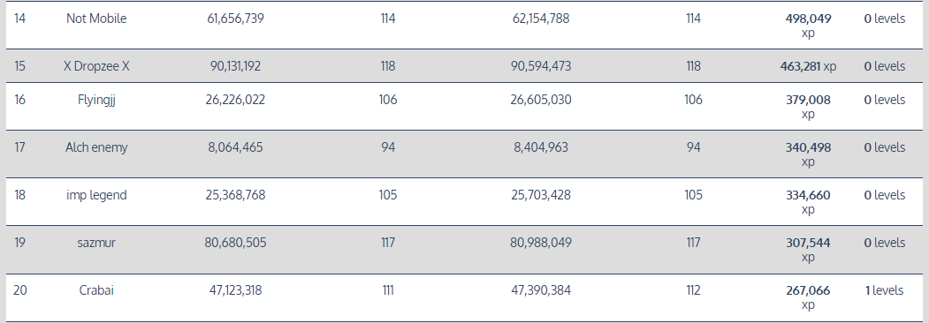
Task: Open Crabai player entry
Action: (96, 290)
